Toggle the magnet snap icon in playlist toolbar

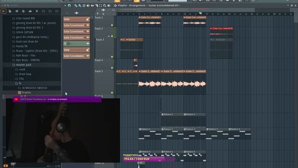69,6
